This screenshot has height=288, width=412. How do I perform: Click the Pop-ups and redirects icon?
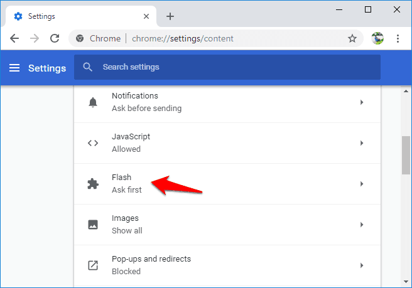pos(93,265)
